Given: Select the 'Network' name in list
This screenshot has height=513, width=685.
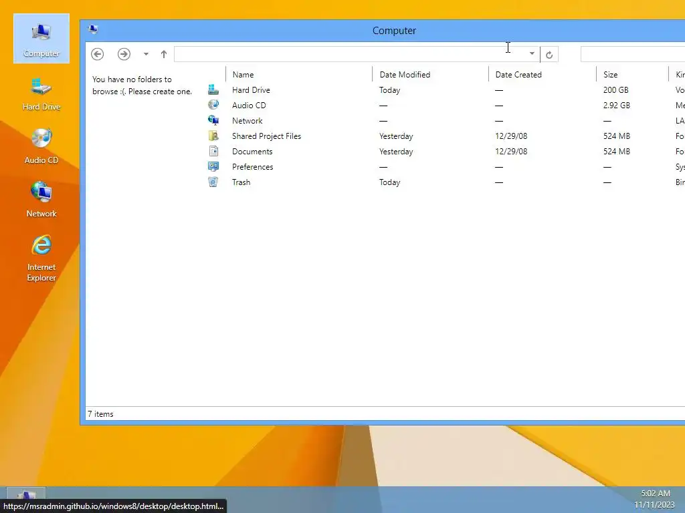Looking at the screenshot, I should (x=248, y=121).
